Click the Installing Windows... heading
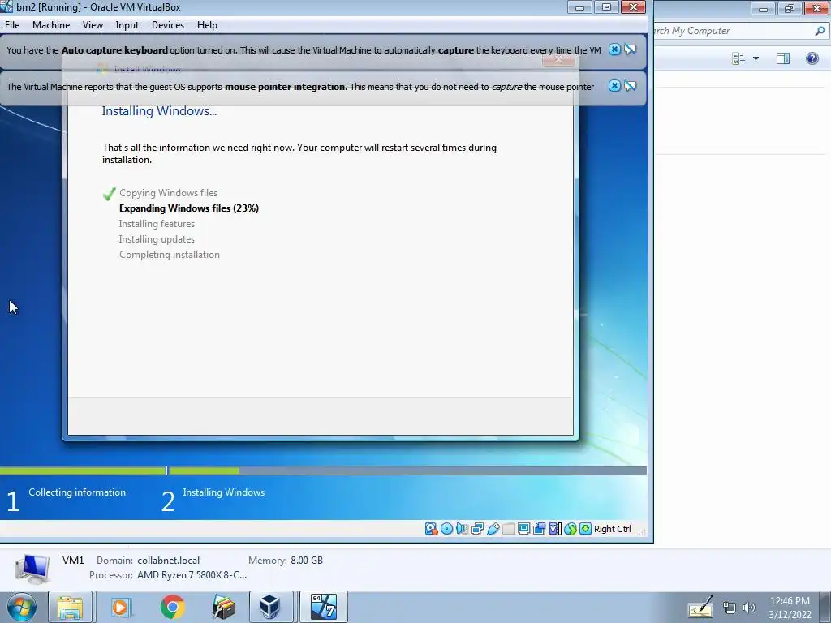The image size is (831, 623). point(159,110)
